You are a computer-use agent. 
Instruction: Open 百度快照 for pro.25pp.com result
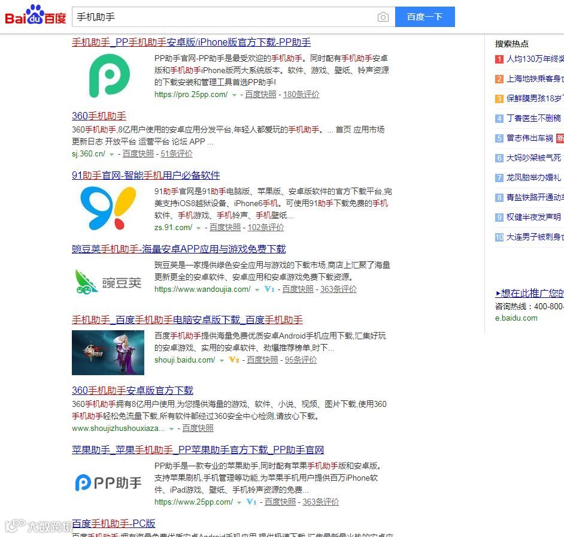tap(260, 94)
